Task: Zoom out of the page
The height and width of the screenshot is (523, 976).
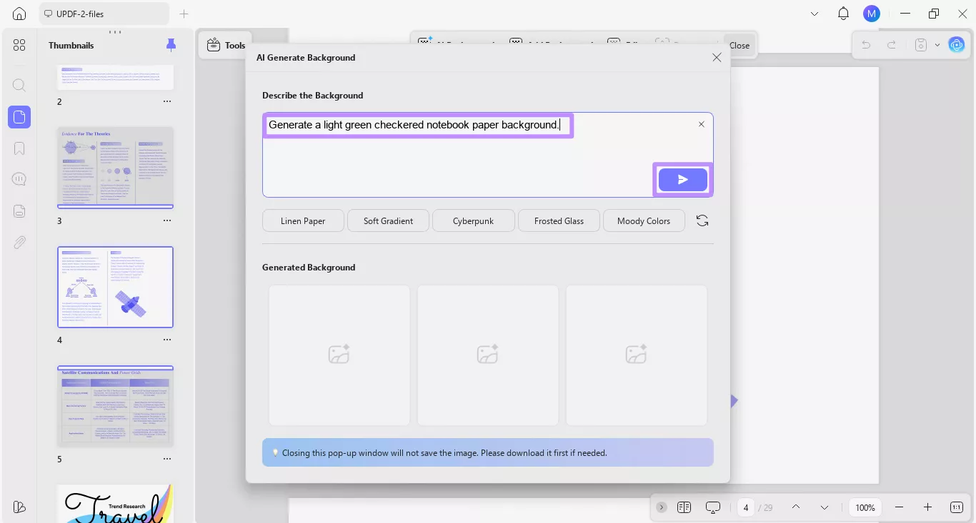Action: tap(899, 507)
